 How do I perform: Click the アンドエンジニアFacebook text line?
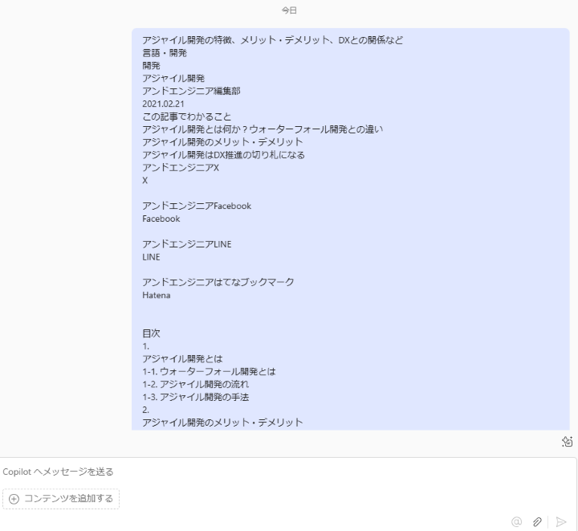pyautogui.click(x=197, y=206)
